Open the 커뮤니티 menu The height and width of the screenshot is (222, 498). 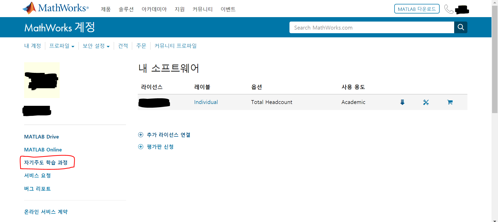(x=203, y=9)
